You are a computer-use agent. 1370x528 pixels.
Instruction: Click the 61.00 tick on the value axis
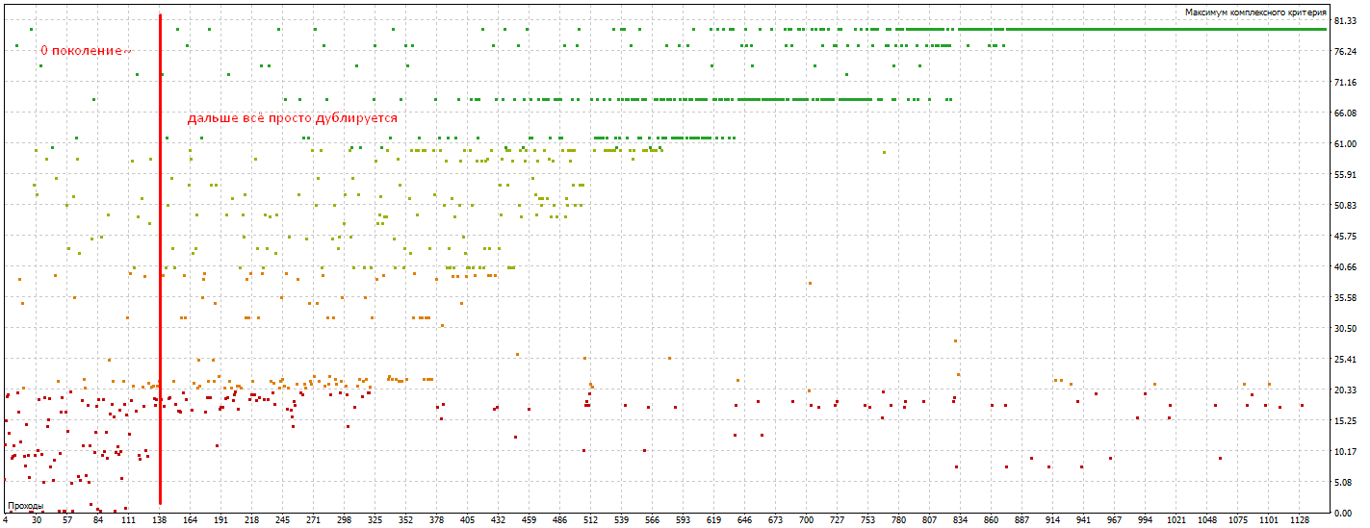[x=1345, y=143]
